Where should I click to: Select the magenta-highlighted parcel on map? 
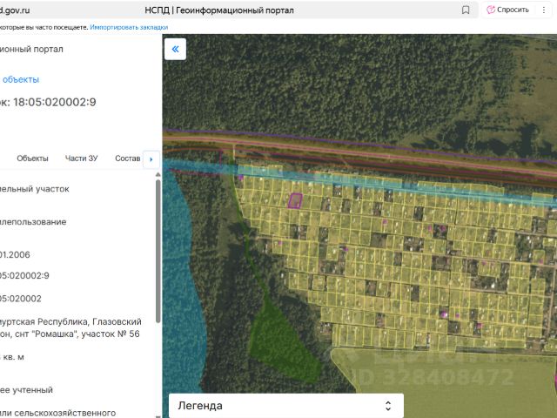(x=295, y=200)
